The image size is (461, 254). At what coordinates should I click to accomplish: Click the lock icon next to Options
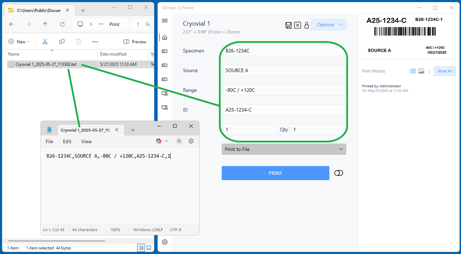coord(307,25)
